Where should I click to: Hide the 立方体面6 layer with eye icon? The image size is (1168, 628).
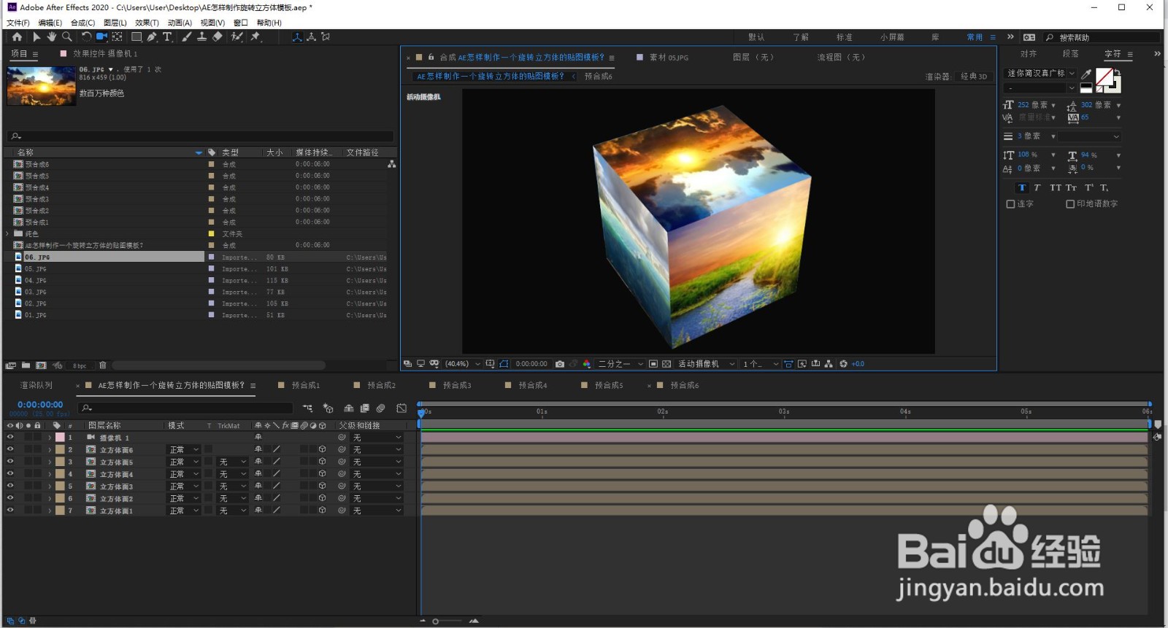point(10,450)
